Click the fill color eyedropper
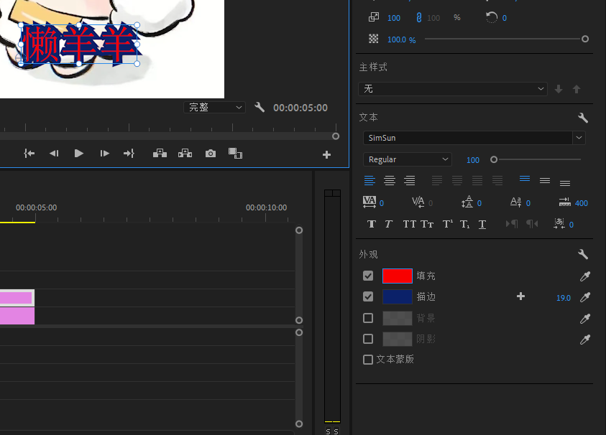The height and width of the screenshot is (435, 606). tap(585, 276)
